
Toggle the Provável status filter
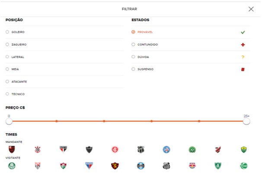point(133,32)
